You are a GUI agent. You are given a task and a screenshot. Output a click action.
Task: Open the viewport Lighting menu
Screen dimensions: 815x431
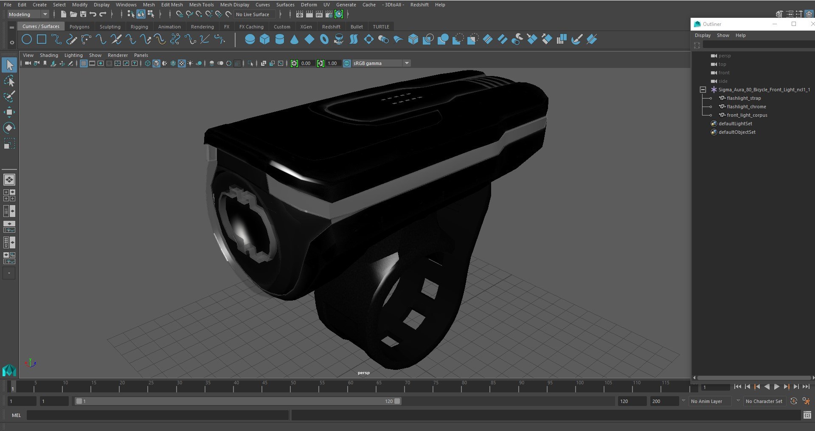tap(73, 55)
